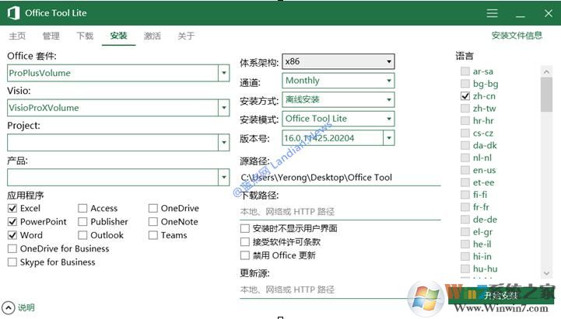561x319 pixels.
Task: Open the Visio VisioProXVolume dropdown
Action: point(224,108)
